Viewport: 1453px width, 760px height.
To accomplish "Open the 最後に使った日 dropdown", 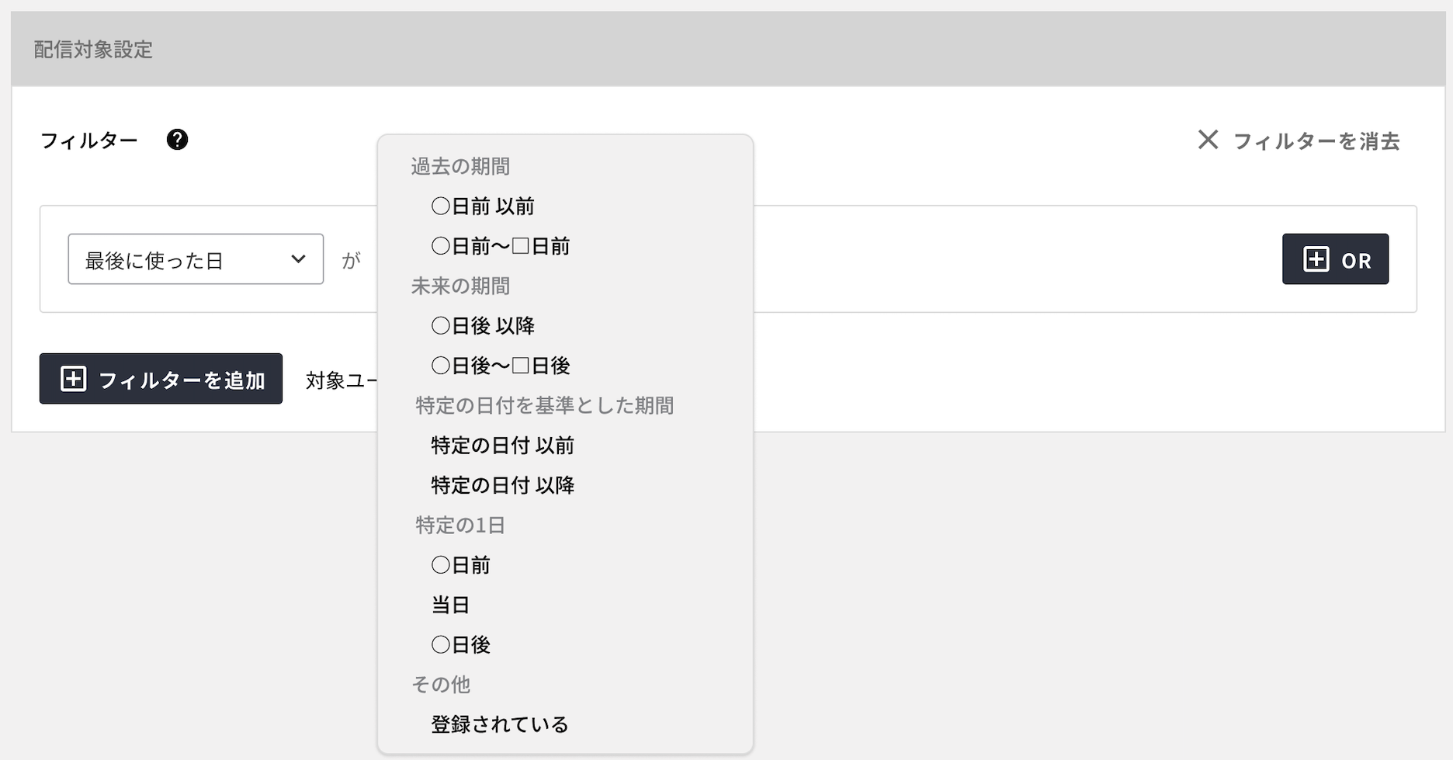I will point(196,259).
